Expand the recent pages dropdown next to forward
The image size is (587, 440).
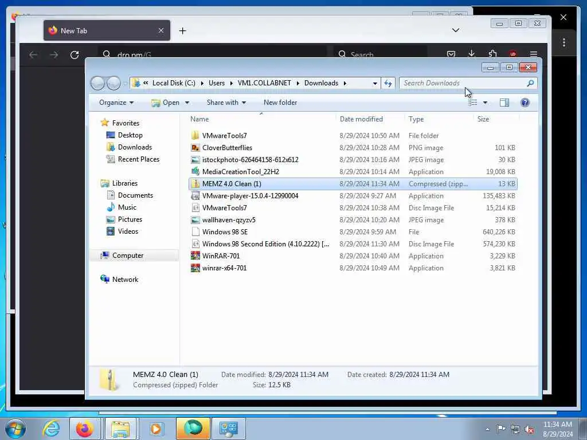[x=124, y=84]
